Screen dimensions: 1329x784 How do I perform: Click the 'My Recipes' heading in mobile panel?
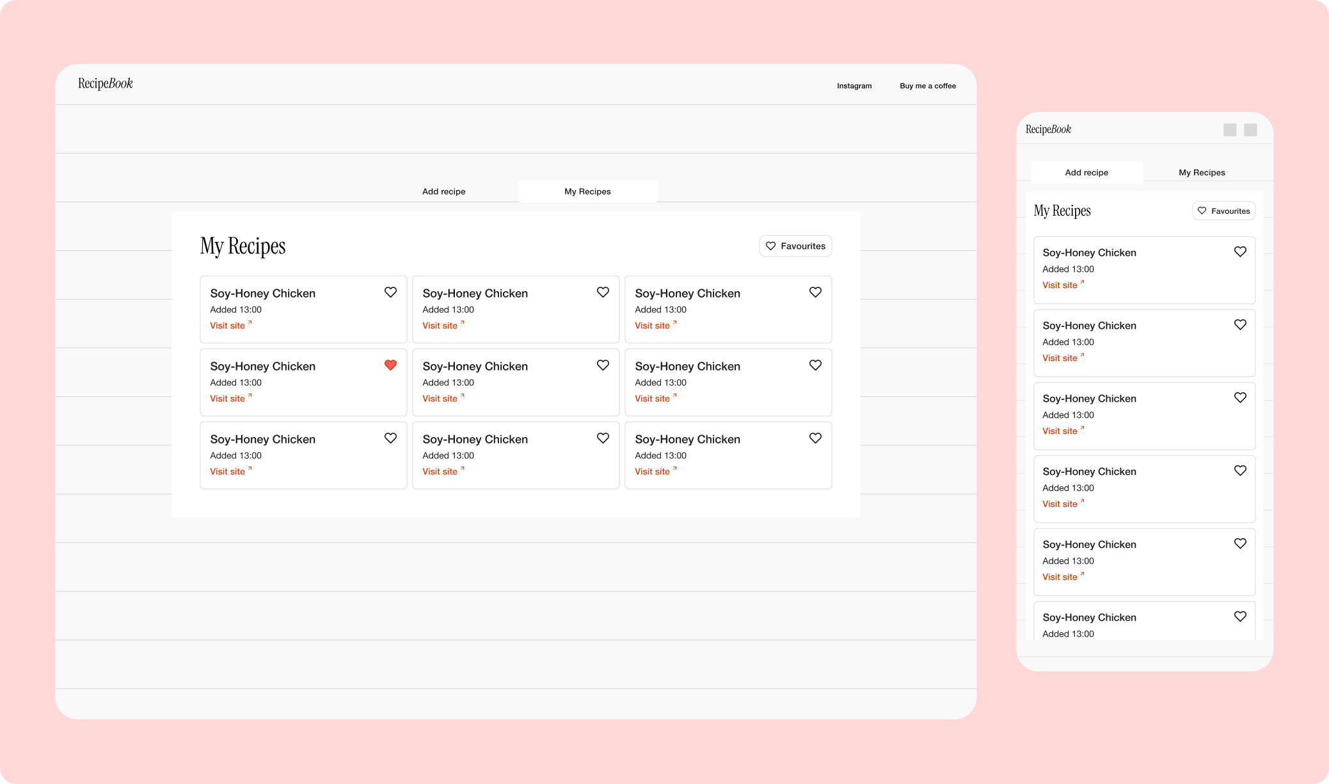[1062, 211]
